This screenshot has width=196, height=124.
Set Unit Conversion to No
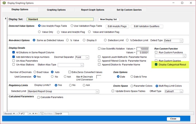pos(52,76)
